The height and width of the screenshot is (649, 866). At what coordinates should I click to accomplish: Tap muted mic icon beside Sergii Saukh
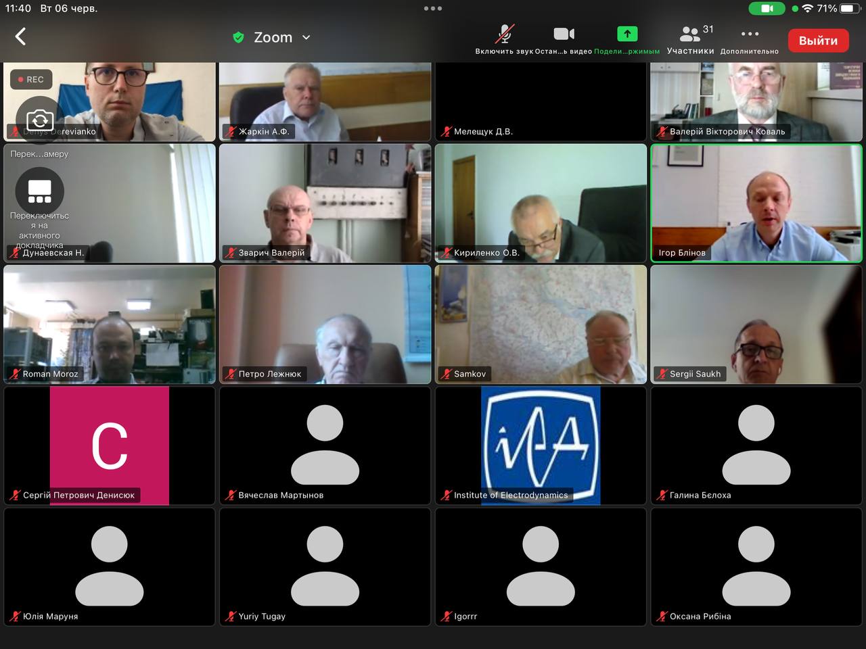662,374
